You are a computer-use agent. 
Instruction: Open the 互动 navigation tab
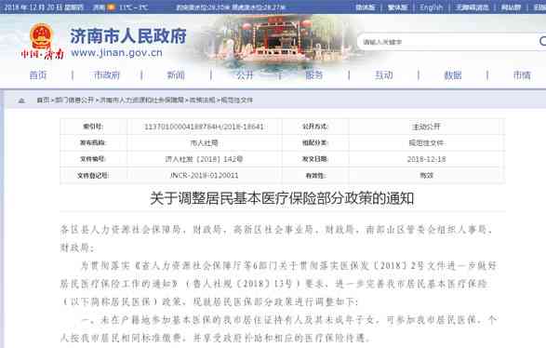tap(383, 74)
